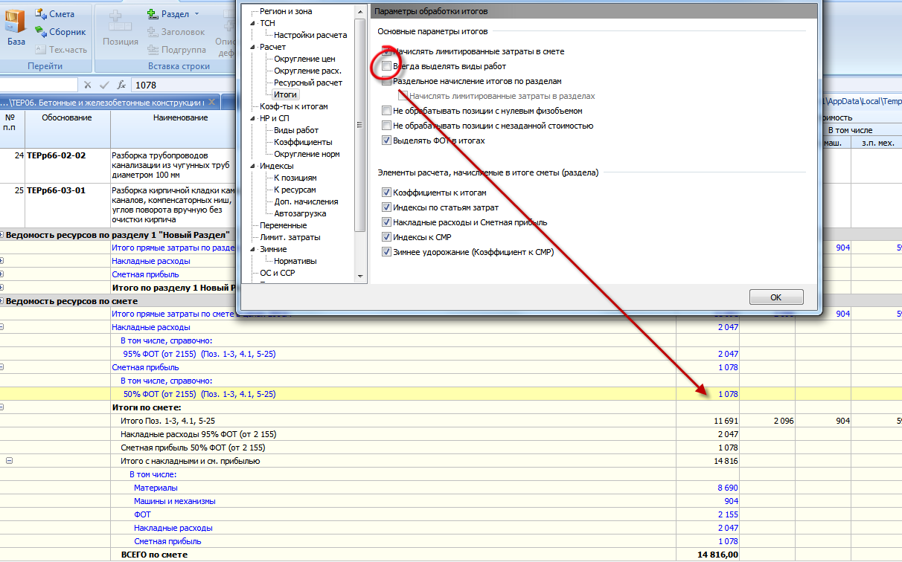Uncheck Коэффициенты к итогам

click(x=386, y=193)
